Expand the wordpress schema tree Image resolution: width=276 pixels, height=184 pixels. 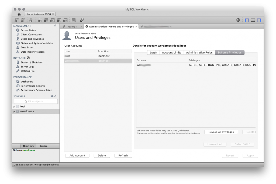point(14,111)
